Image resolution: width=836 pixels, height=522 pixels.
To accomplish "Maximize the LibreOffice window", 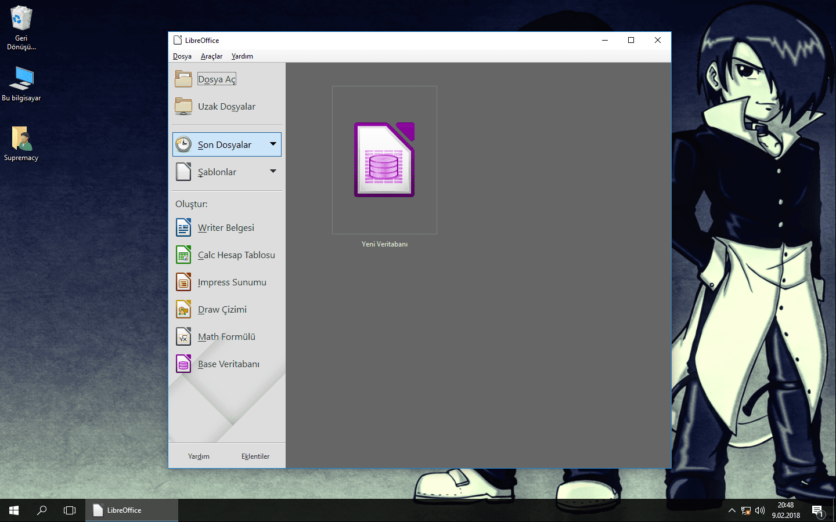I will 631,40.
